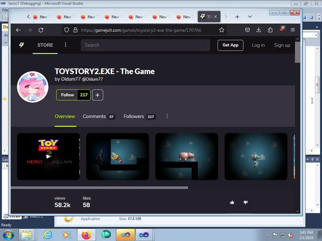Open Firefox hamburger application menu
This screenshot has height=241, width=322.
[x=293, y=30]
